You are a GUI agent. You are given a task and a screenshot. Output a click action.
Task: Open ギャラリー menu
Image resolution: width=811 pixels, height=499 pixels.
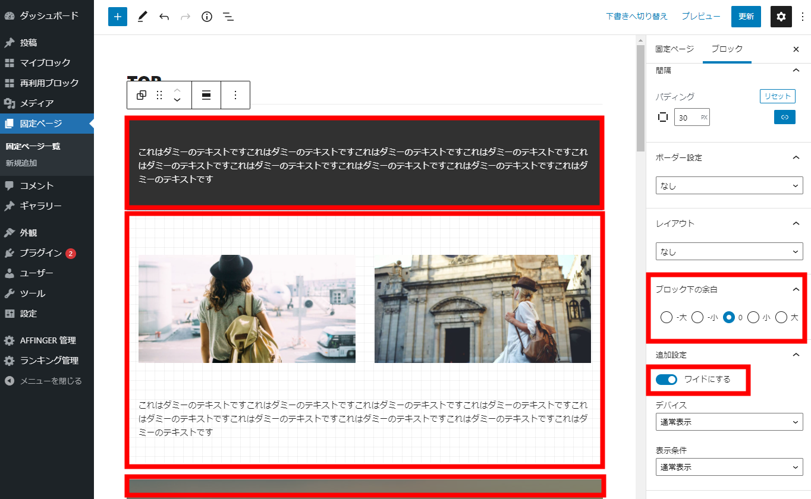pyautogui.click(x=47, y=206)
